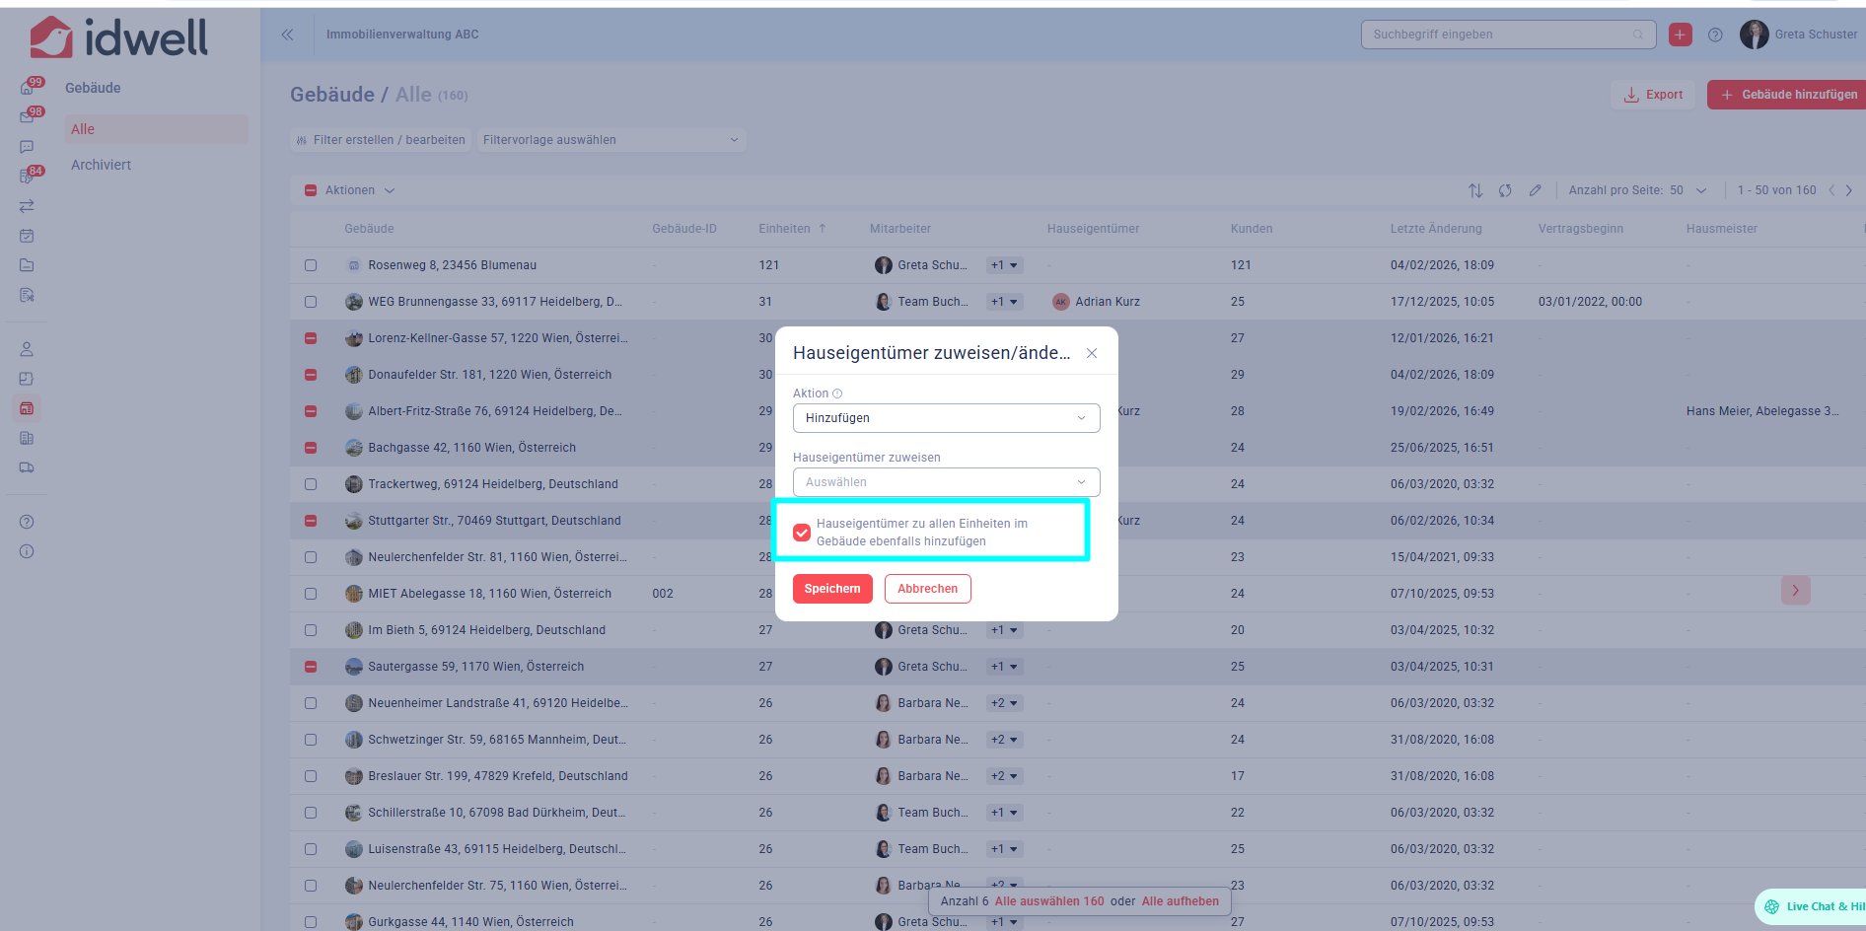Open Live Chat & Hilfe widget
Screen dimensions: 1866x931
pos(1813,906)
